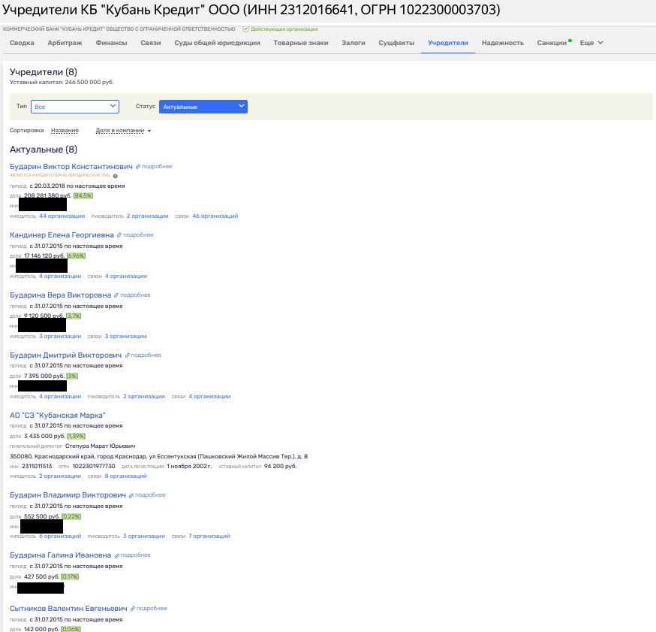The width and height of the screenshot is (656, 632).
Task: Click link icon next to Кандинер Елена Георгиевна
Action: (119, 235)
